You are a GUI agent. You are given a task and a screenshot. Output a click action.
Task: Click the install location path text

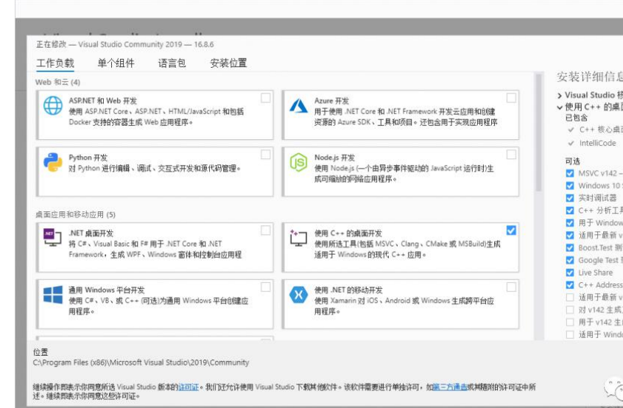[x=141, y=362]
